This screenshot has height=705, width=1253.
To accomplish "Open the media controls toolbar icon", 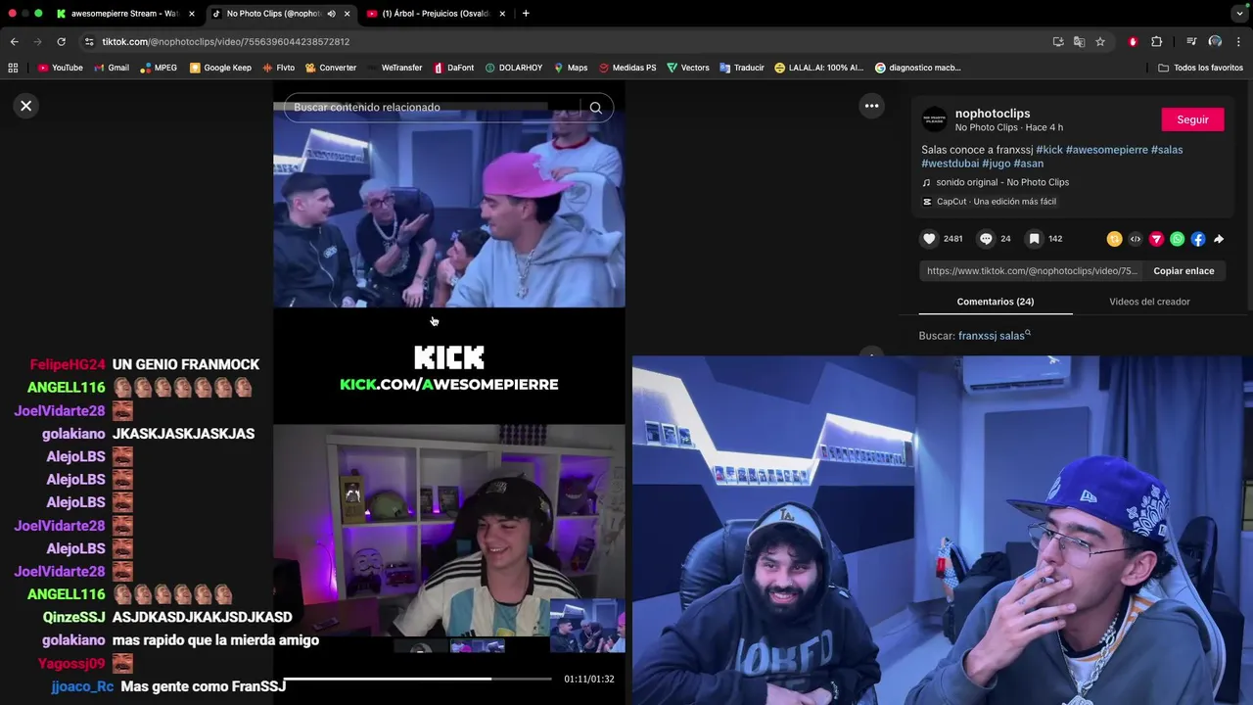I will click(1191, 42).
